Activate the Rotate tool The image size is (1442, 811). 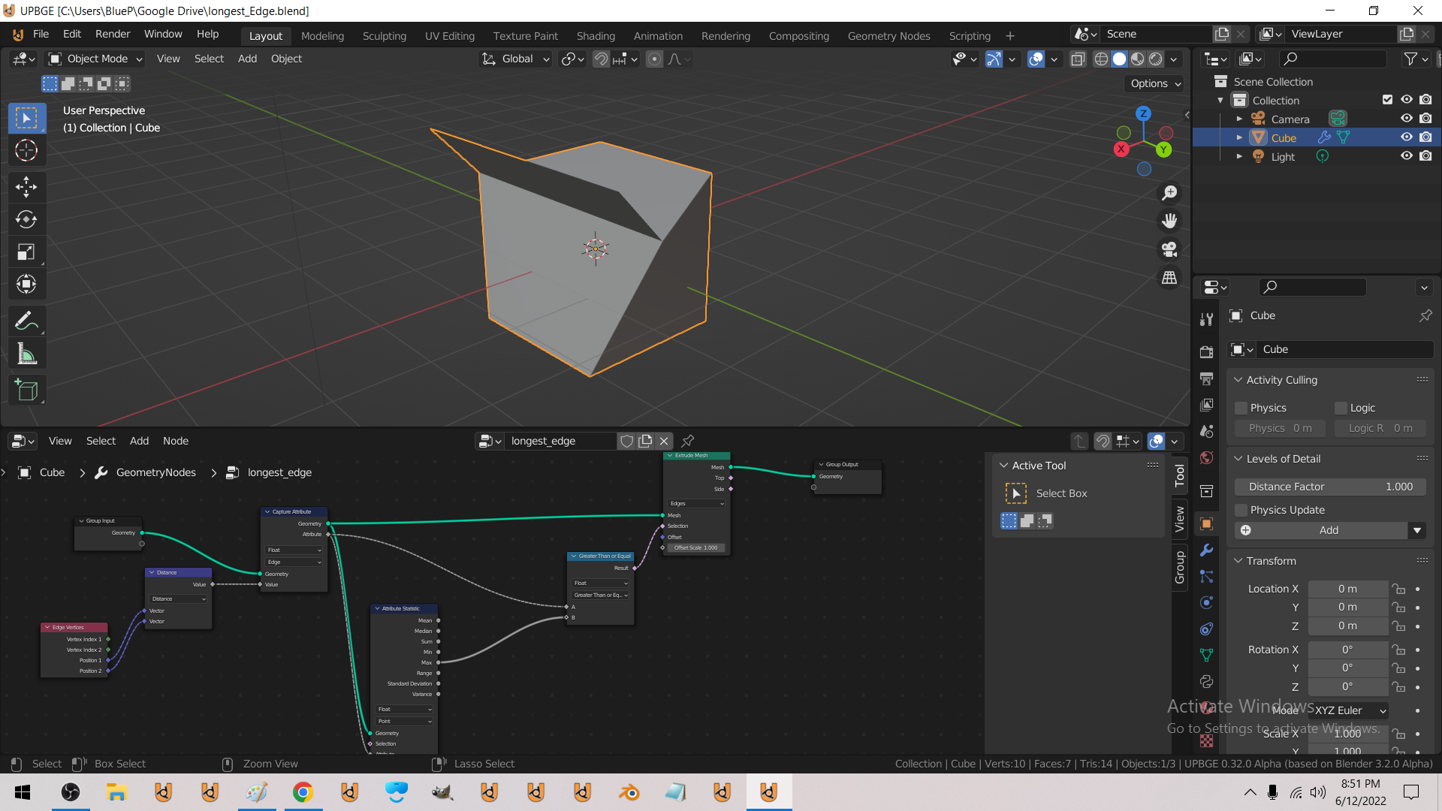tap(26, 219)
